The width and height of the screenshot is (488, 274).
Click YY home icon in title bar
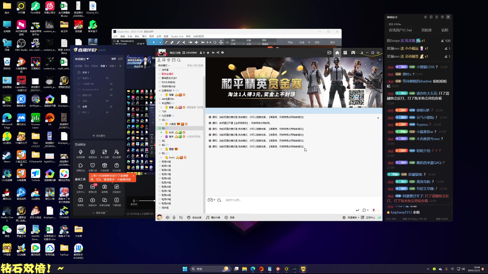tap(337, 53)
